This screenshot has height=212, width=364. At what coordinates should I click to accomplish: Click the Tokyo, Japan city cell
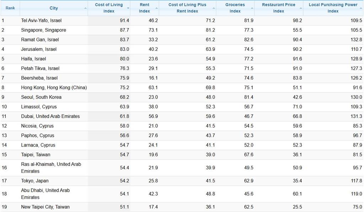(x=35, y=181)
